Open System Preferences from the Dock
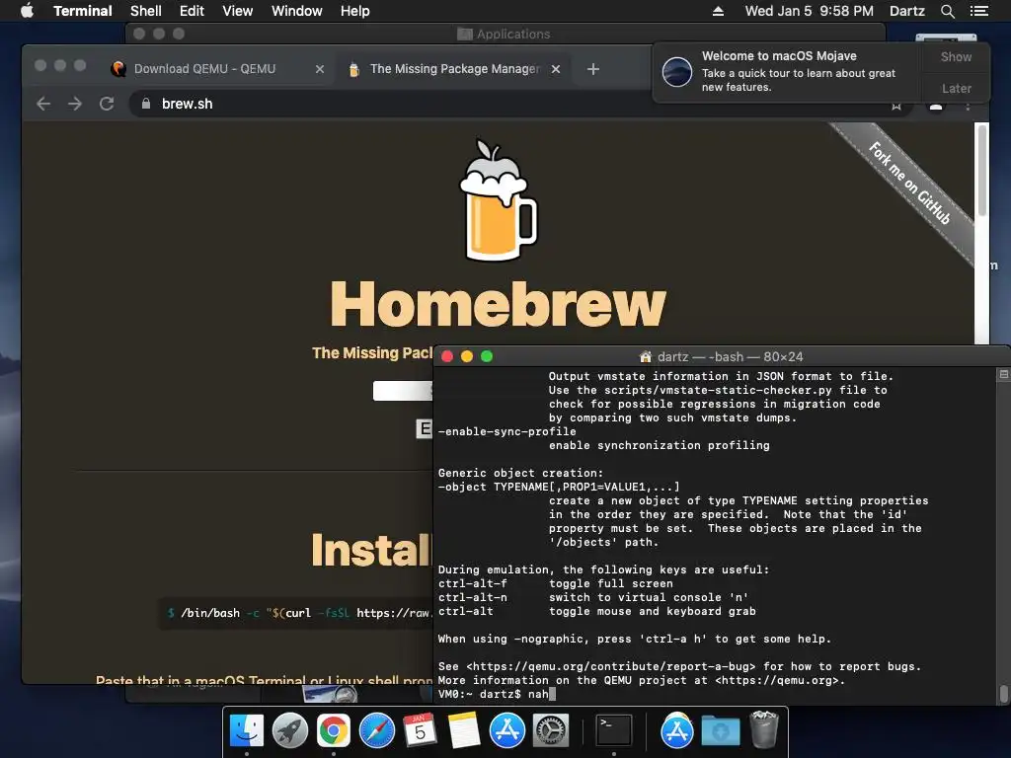Viewport: 1011px width, 758px height. [551, 731]
